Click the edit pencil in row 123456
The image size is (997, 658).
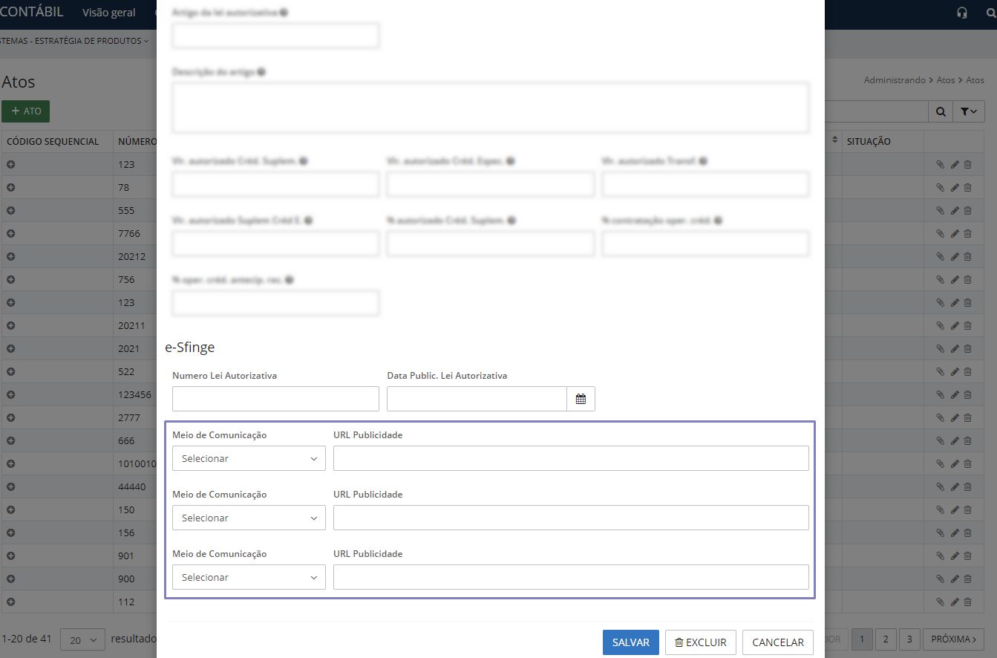click(x=955, y=395)
